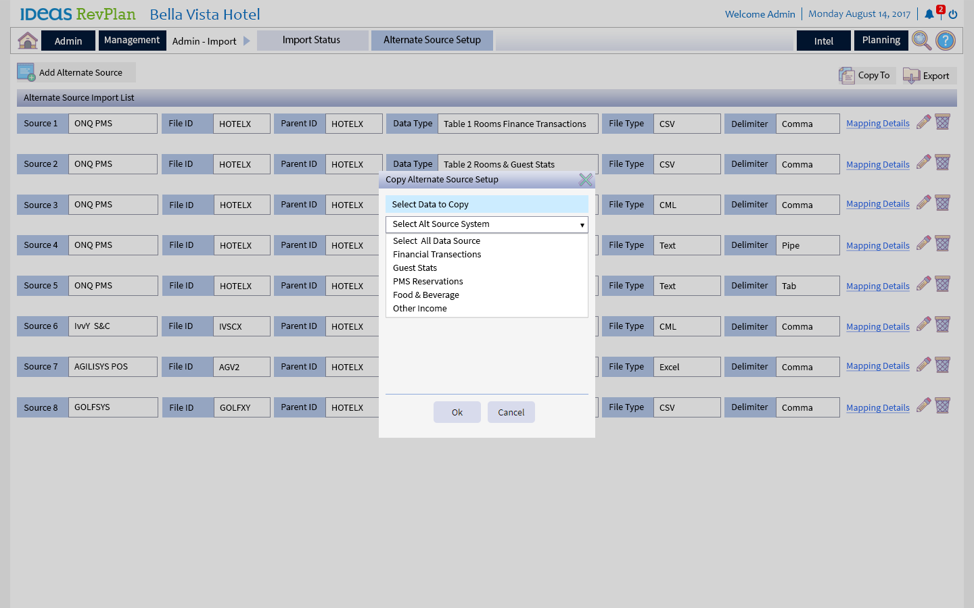Click the power logout icon
The width and height of the screenshot is (974, 608).
(x=953, y=14)
